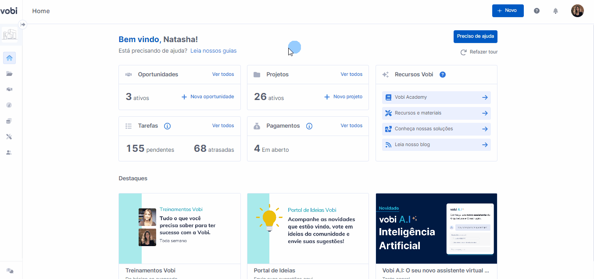The image size is (594, 279).
Task: Click the company logo thumbnail in the sidebar
Action: coord(9,34)
